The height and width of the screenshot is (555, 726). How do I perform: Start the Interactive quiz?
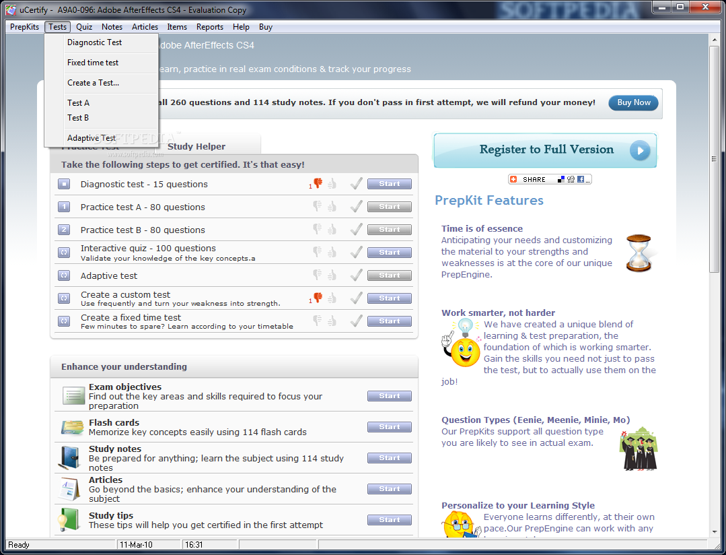pyautogui.click(x=390, y=253)
